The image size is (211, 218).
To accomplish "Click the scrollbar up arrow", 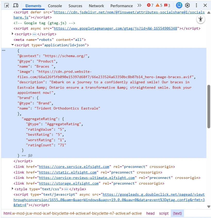I will [x=209, y=13].
